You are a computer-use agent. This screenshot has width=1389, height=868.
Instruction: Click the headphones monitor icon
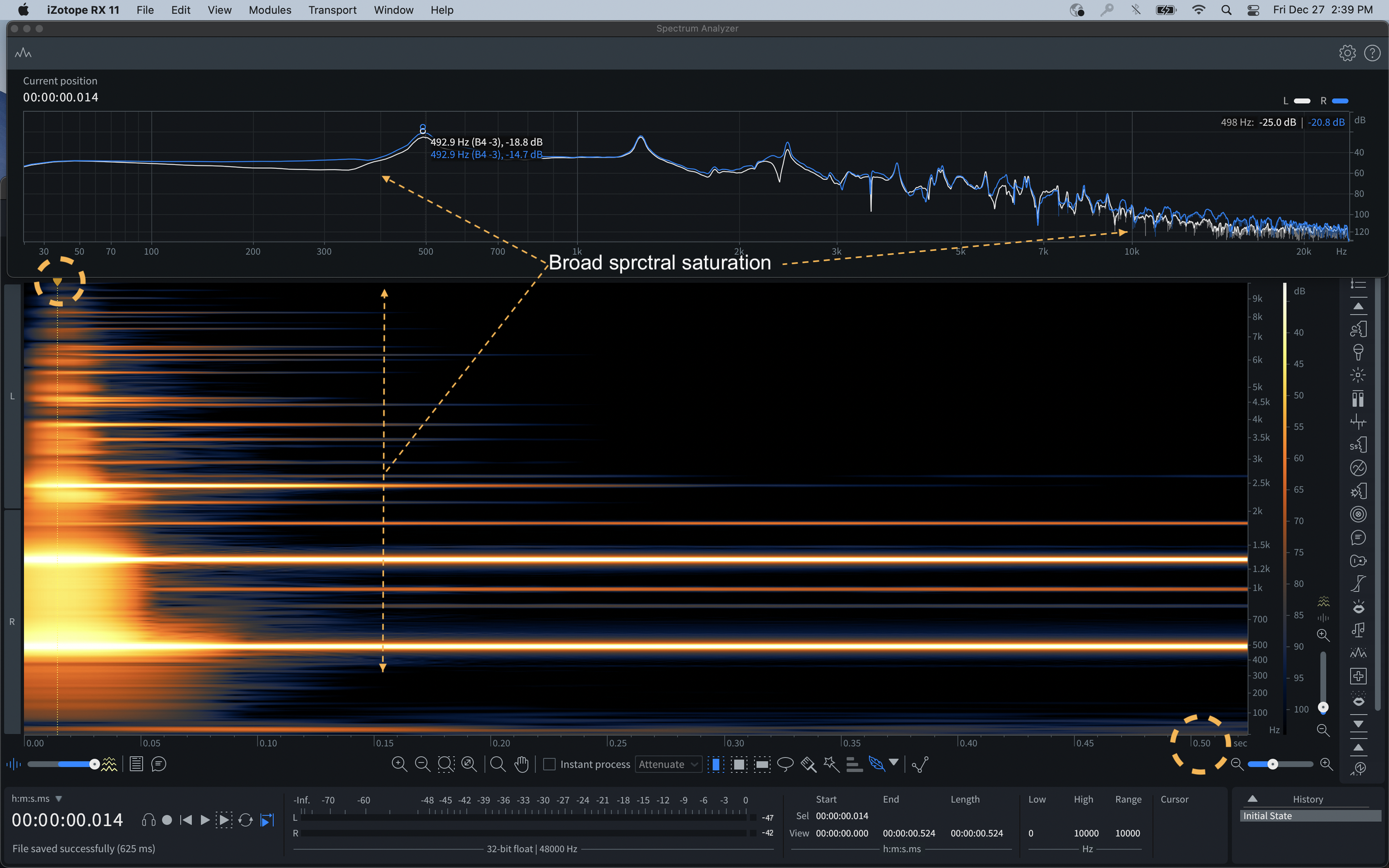[x=148, y=820]
